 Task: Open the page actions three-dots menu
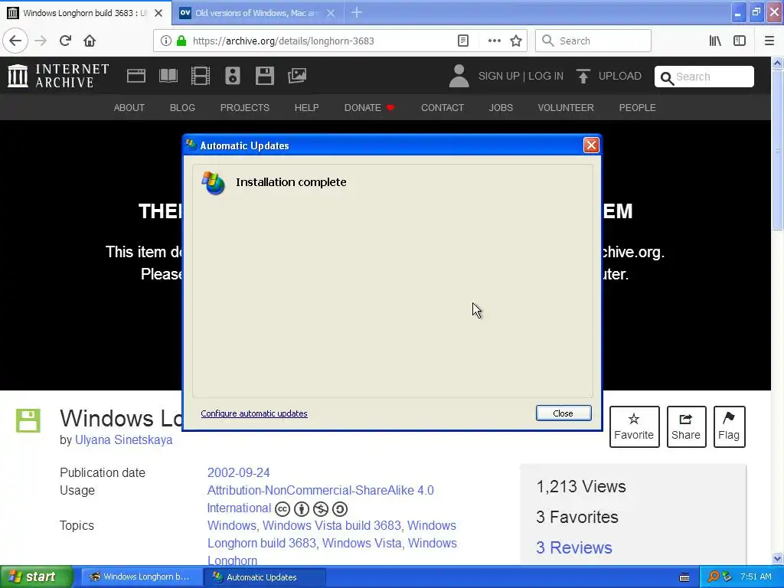click(x=494, y=41)
